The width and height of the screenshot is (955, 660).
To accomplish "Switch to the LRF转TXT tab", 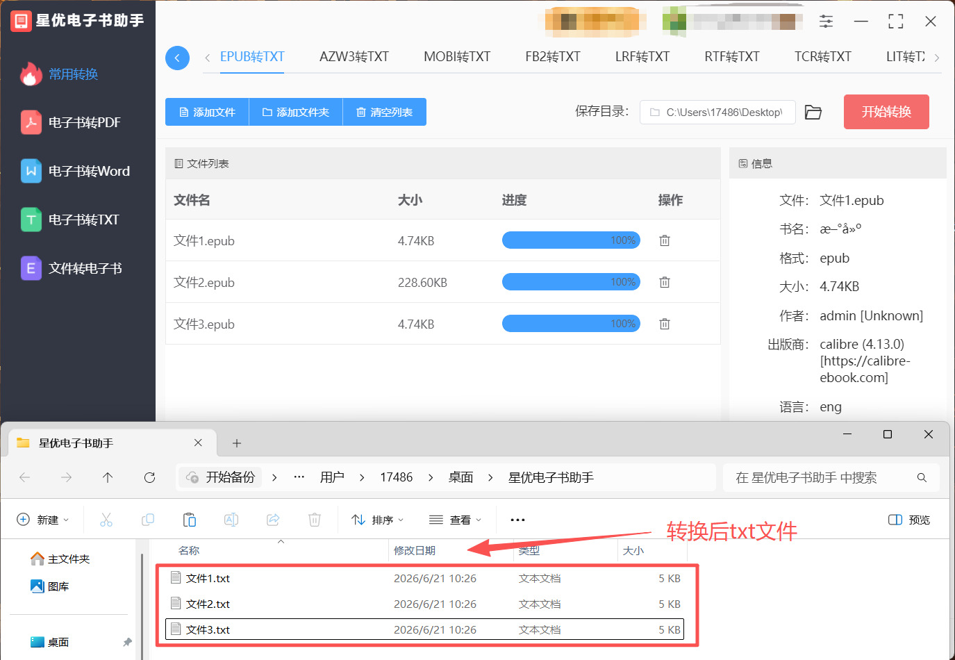I will click(x=642, y=57).
